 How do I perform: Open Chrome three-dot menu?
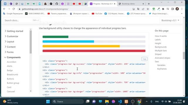click(x=182, y=9)
